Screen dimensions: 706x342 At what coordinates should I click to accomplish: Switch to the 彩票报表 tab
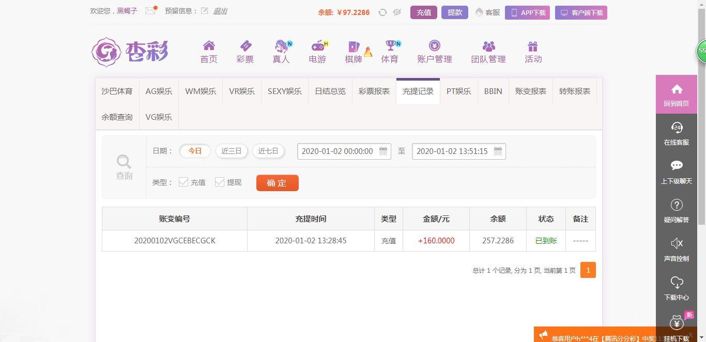point(374,91)
